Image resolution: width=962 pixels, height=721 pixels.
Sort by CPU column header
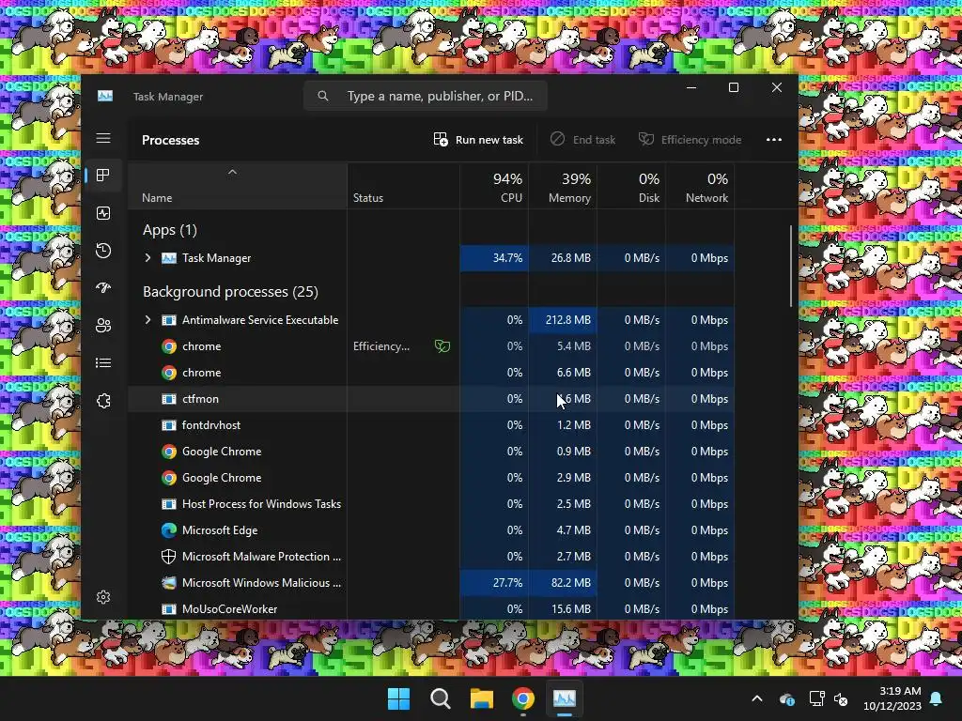(494, 188)
